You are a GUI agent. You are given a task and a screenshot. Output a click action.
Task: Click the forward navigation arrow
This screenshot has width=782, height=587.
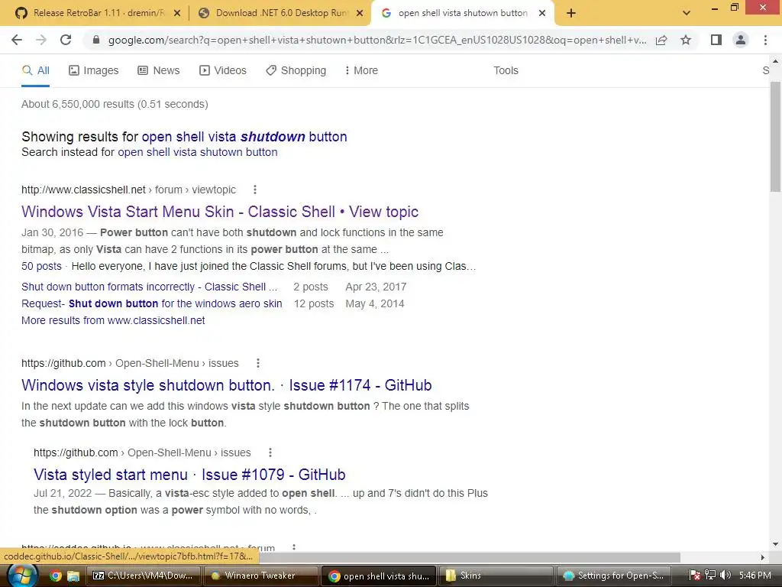pyautogui.click(x=41, y=40)
